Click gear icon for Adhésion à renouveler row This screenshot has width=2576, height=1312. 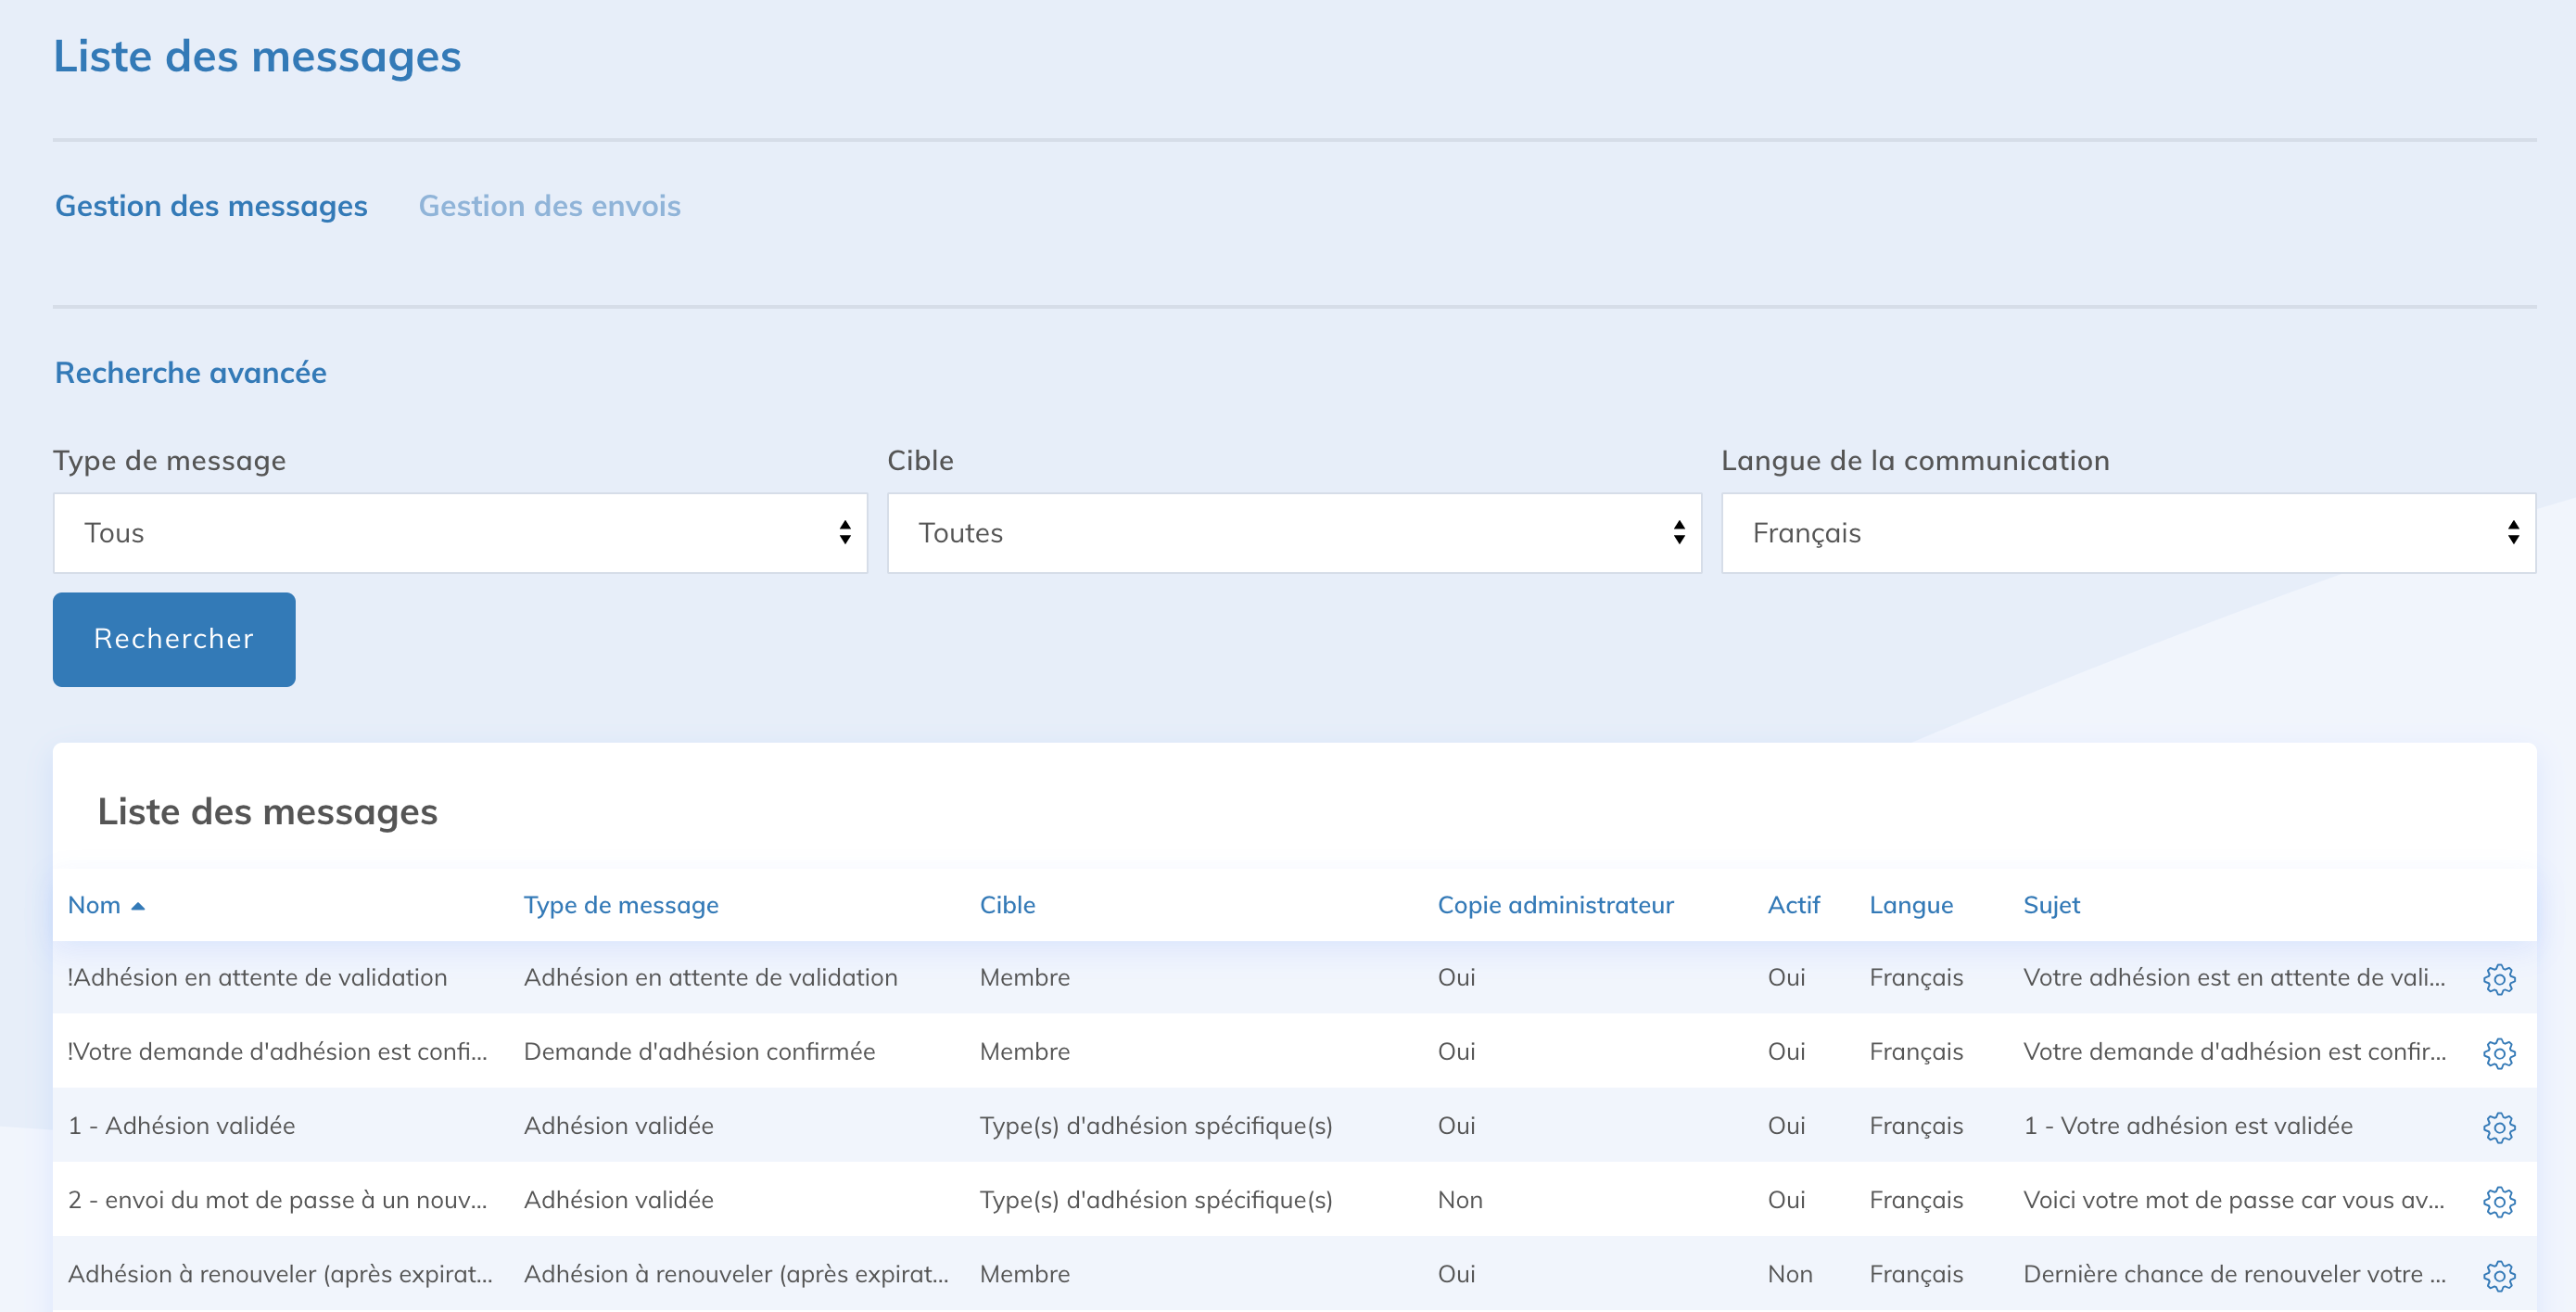pyautogui.click(x=2498, y=1274)
